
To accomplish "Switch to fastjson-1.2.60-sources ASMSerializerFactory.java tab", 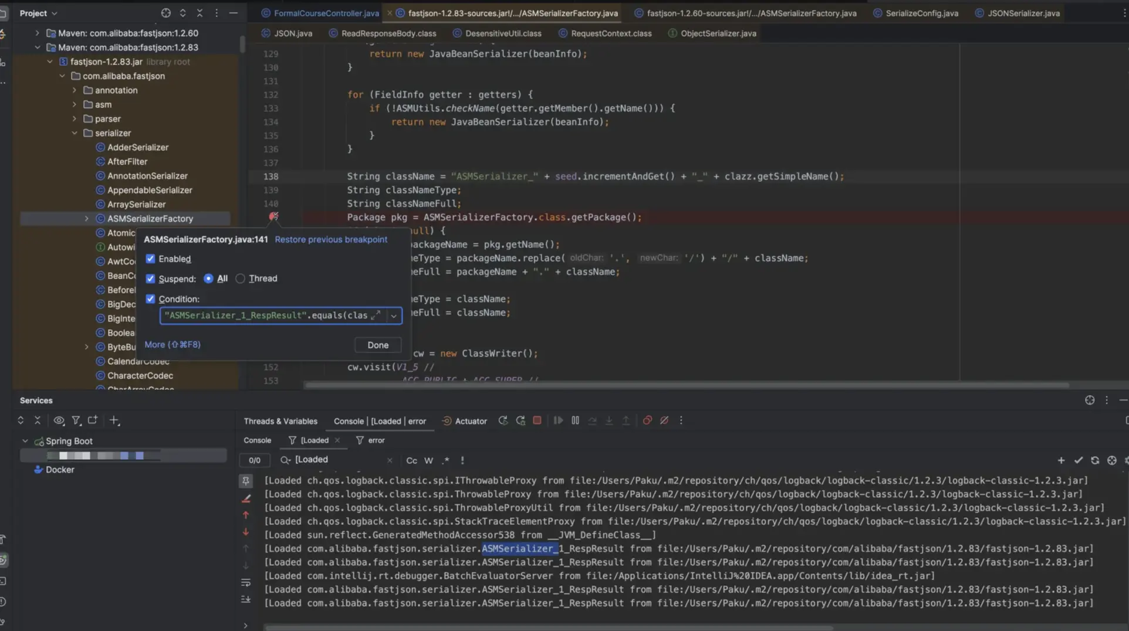I will tap(745, 13).
